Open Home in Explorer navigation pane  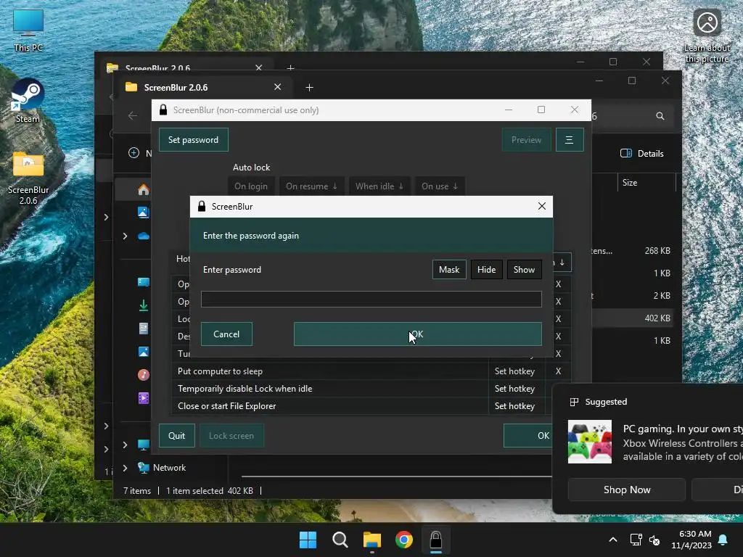tap(143, 190)
